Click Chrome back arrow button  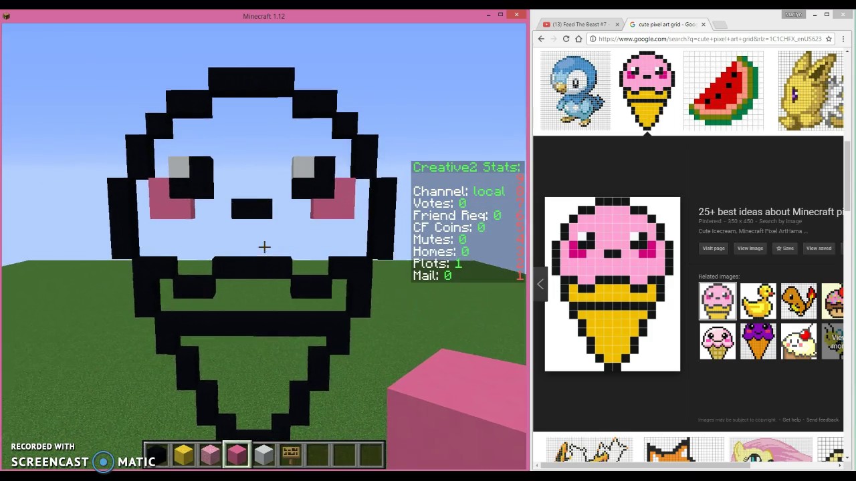pyautogui.click(x=541, y=39)
